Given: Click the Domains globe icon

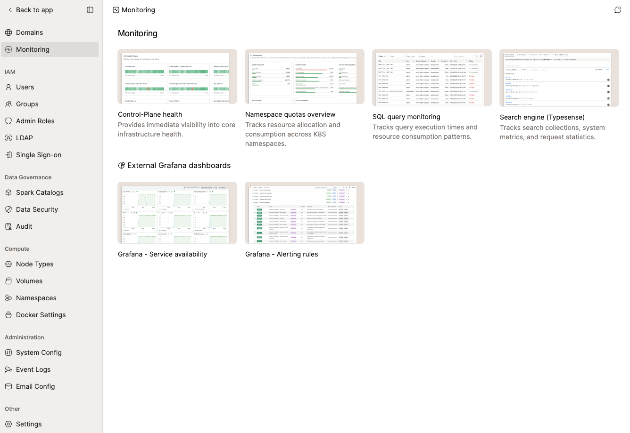Looking at the screenshot, I should (x=8, y=32).
